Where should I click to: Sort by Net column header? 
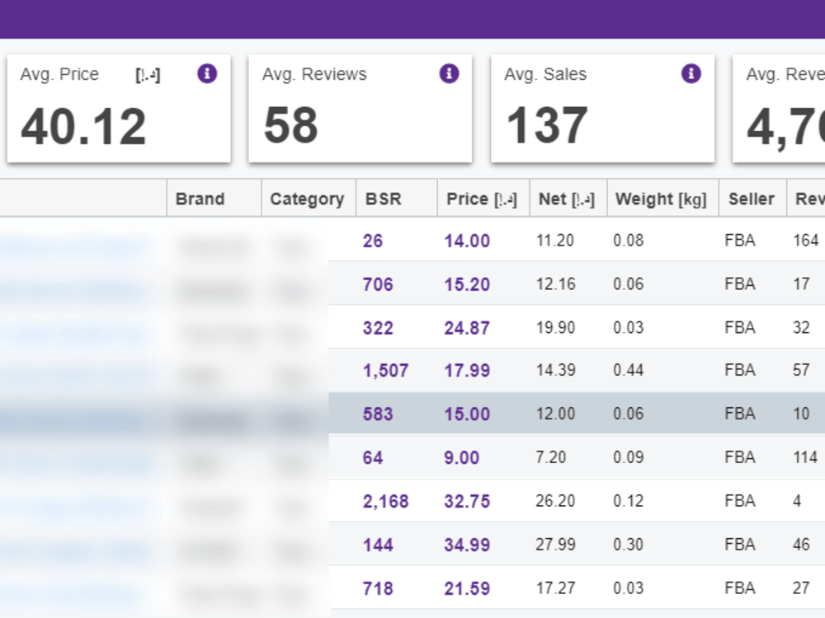point(567,199)
